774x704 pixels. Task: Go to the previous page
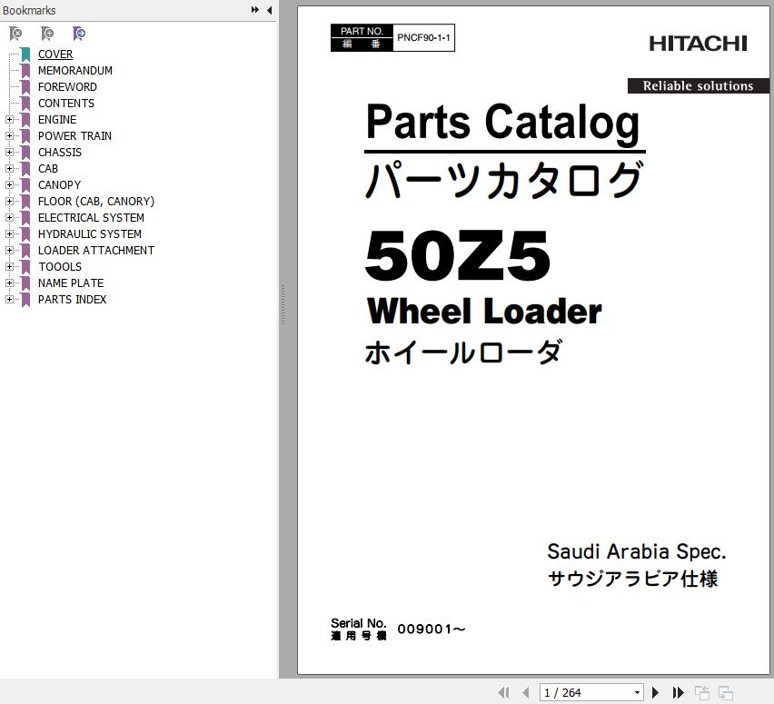point(525,692)
